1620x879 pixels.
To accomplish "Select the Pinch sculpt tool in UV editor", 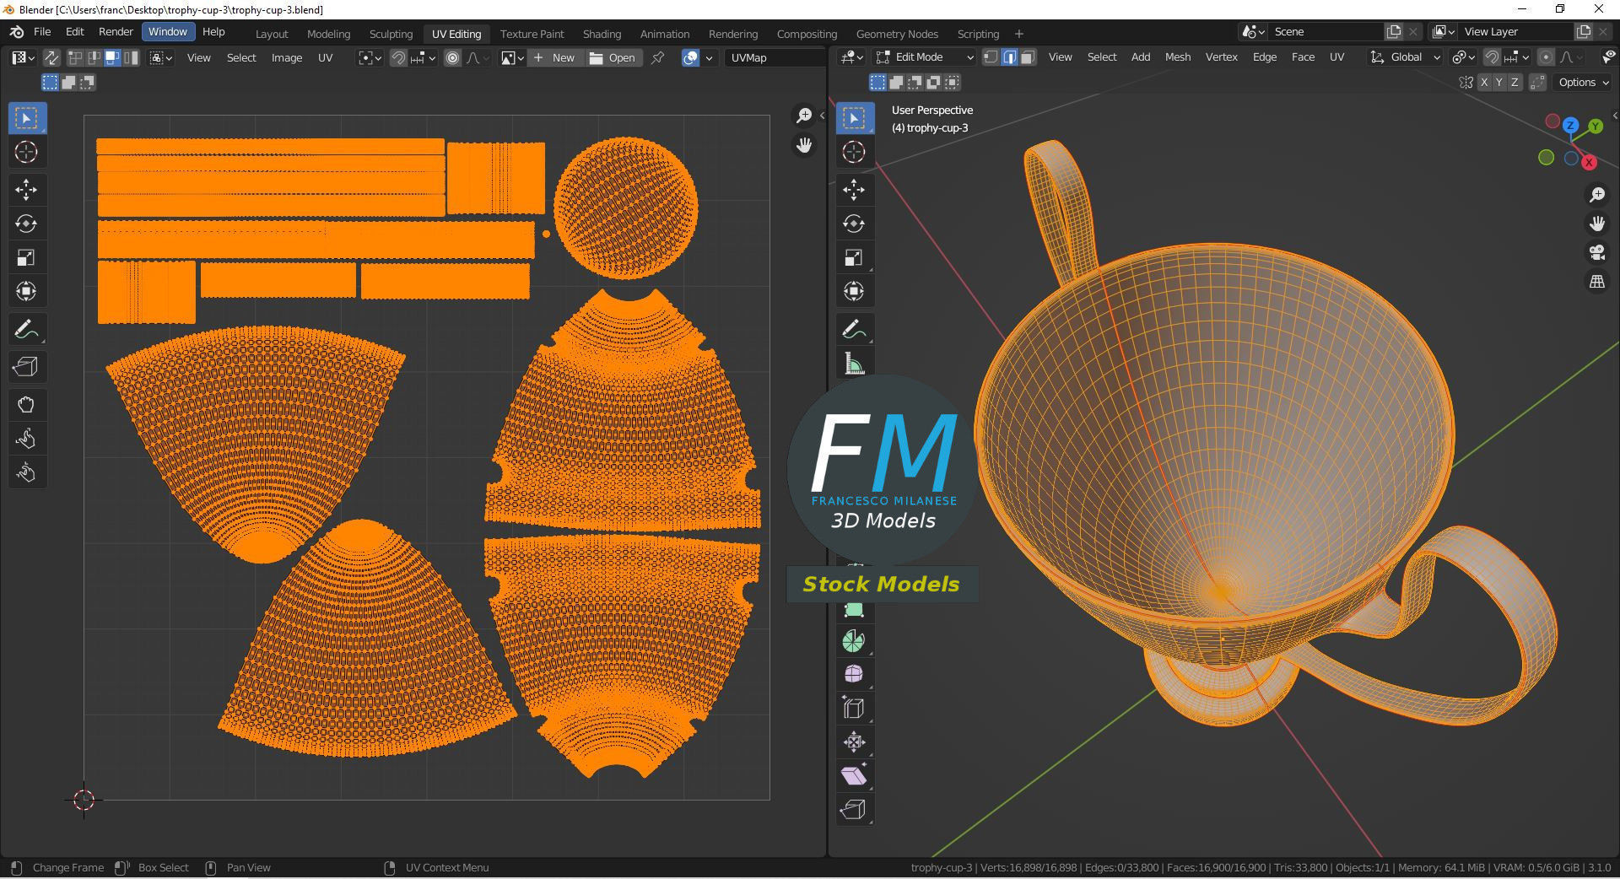I will click(26, 472).
